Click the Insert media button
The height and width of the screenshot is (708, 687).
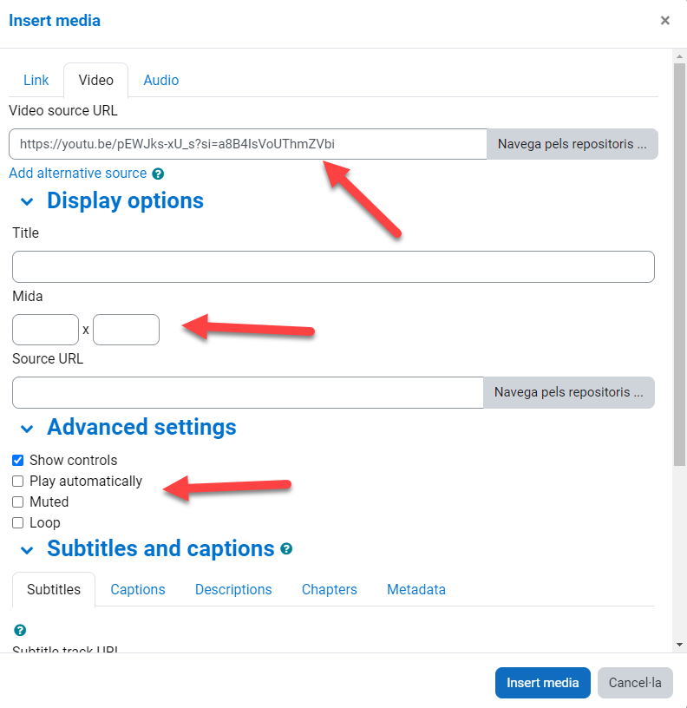pyautogui.click(x=543, y=683)
